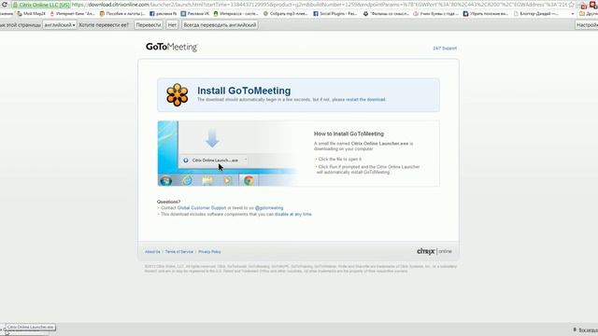Viewport: 598px width, 336px height.
Task: Open the Интернет-банк bookmark
Action: point(73,14)
